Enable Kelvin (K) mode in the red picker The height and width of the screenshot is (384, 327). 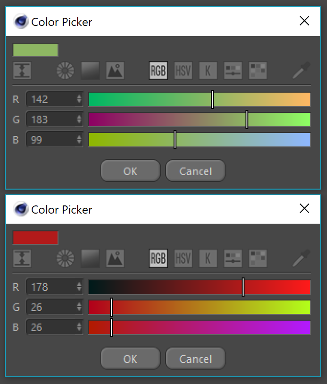click(x=208, y=258)
